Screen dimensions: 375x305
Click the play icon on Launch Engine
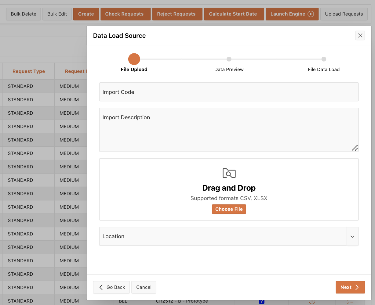pyautogui.click(x=311, y=14)
